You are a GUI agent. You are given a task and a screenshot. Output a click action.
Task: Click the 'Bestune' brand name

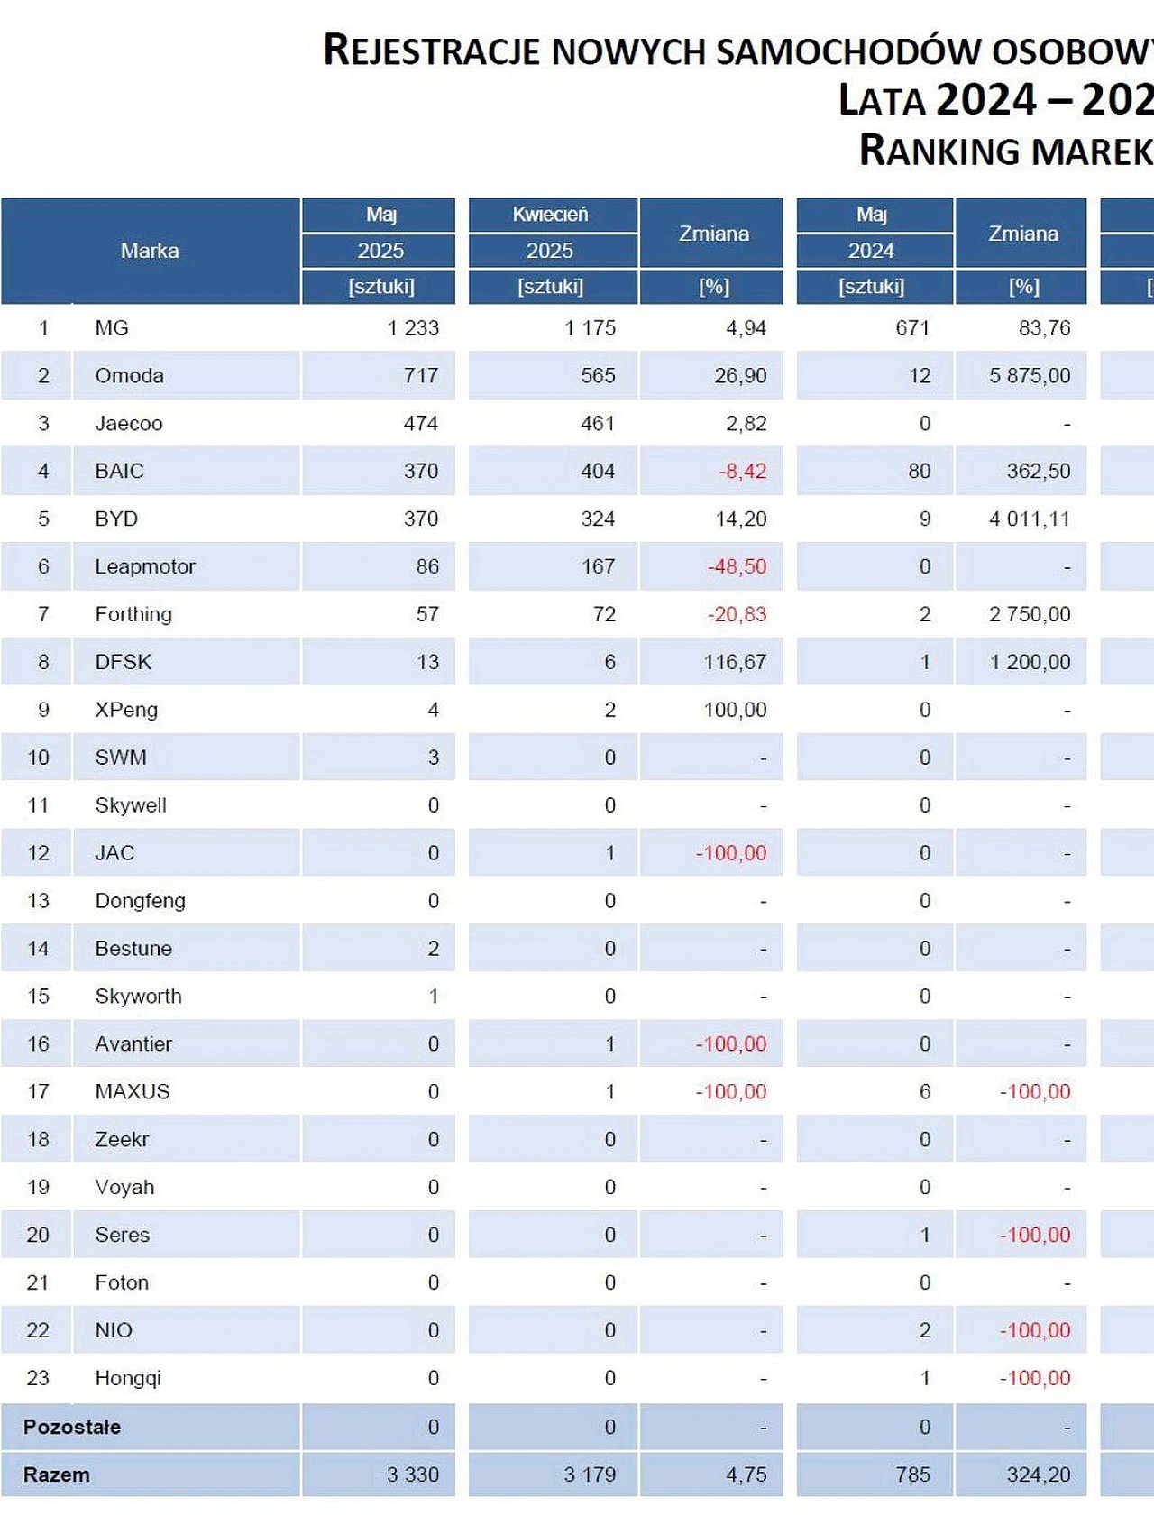pos(133,950)
